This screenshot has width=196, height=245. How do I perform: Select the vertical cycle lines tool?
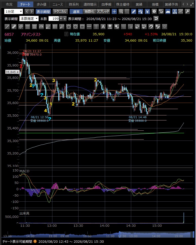pos(55,27)
